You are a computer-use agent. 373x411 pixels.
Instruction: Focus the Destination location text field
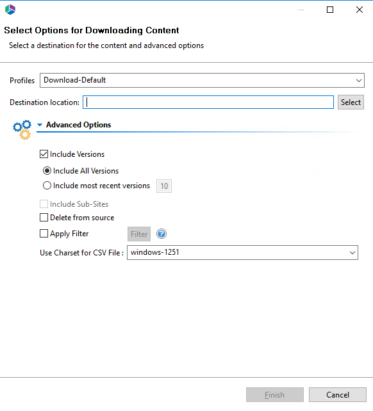click(208, 102)
